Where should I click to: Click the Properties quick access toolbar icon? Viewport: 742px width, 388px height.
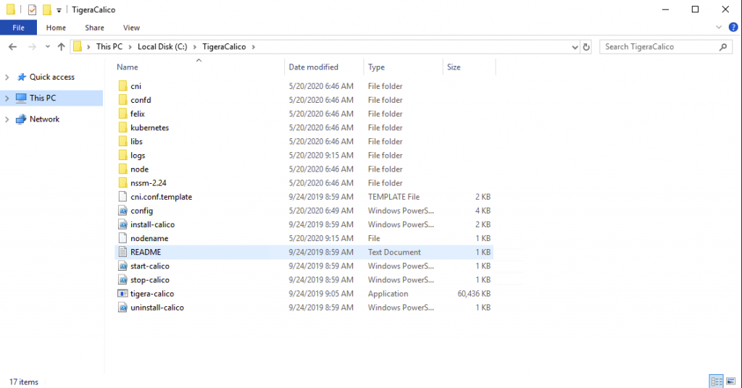click(x=32, y=10)
